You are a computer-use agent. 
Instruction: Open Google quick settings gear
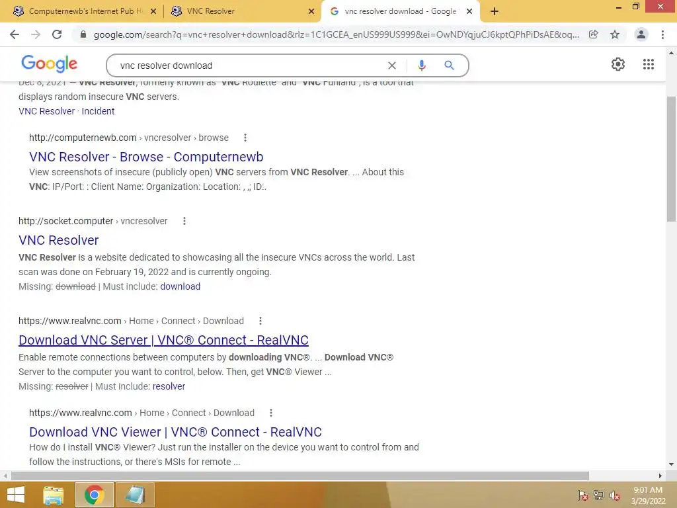click(x=618, y=64)
